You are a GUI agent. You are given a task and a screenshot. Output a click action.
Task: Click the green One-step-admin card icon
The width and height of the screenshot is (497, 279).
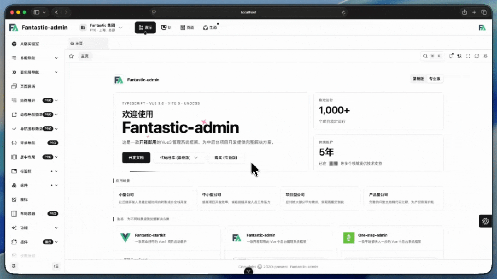(349, 238)
